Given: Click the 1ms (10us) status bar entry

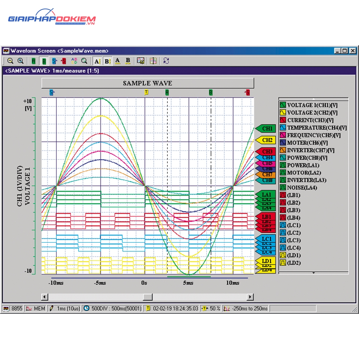Looking at the screenshot, I should tap(65, 309).
